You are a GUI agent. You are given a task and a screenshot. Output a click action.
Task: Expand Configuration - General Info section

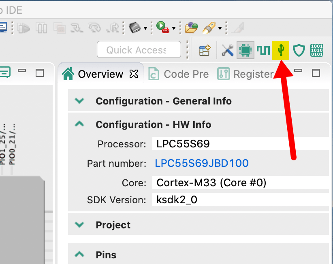pos(80,101)
